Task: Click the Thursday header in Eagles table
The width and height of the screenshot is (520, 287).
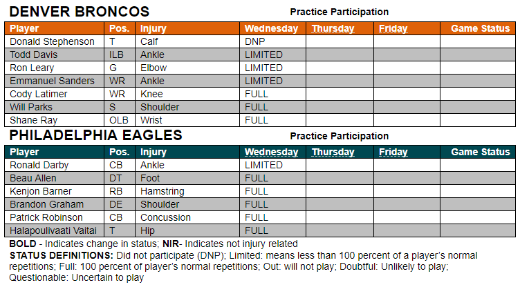Action: [x=333, y=152]
